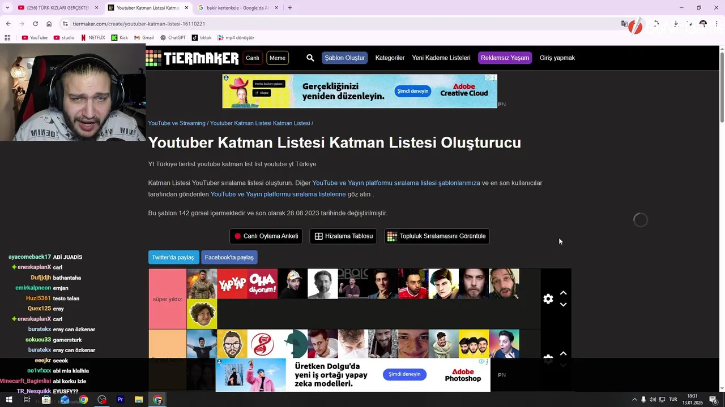Click Topluluk Sıralamasını Görüntüle

point(437,236)
